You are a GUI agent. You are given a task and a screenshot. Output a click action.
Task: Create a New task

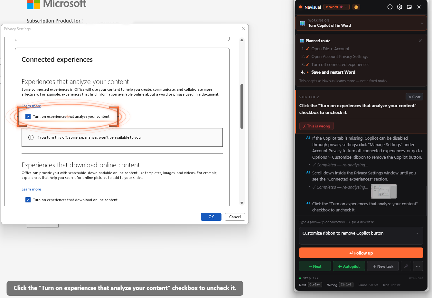[383, 266]
